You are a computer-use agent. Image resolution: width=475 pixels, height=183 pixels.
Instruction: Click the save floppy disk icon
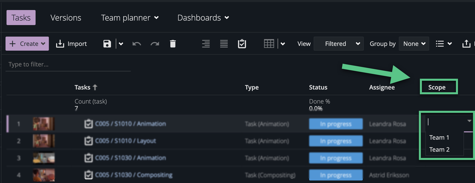tap(107, 44)
